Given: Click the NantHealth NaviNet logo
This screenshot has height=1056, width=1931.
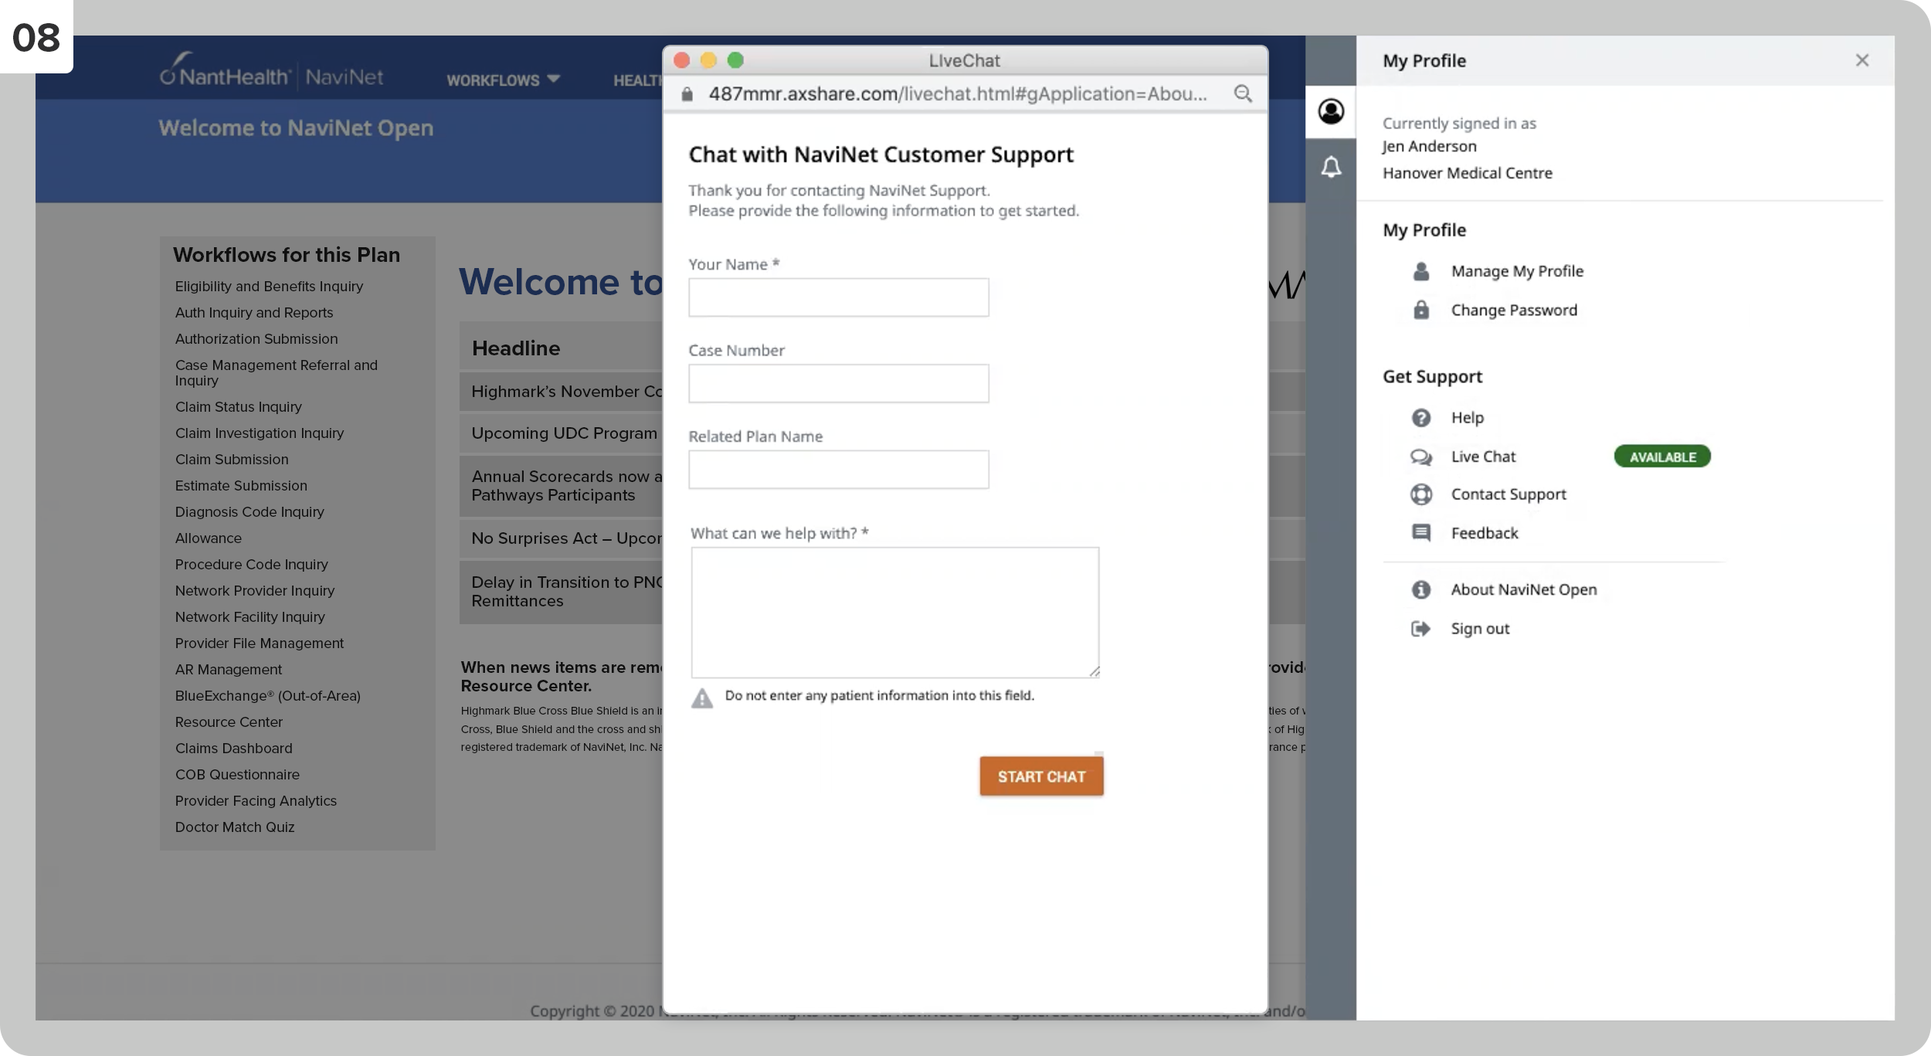Looking at the screenshot, I should click(271, 70).
